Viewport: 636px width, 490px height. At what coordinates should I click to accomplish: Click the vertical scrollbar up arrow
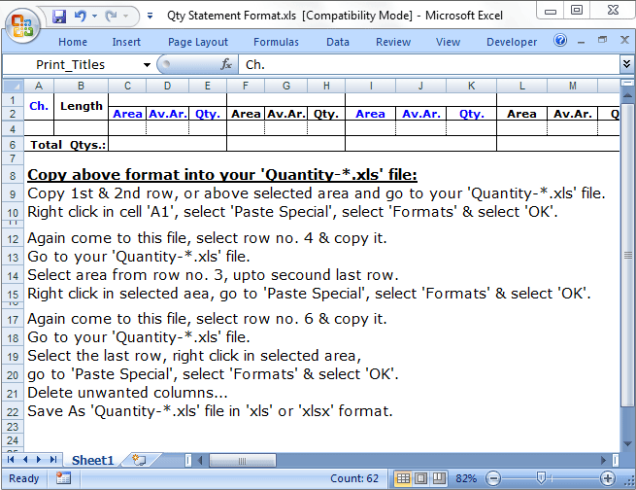[627, 95]
